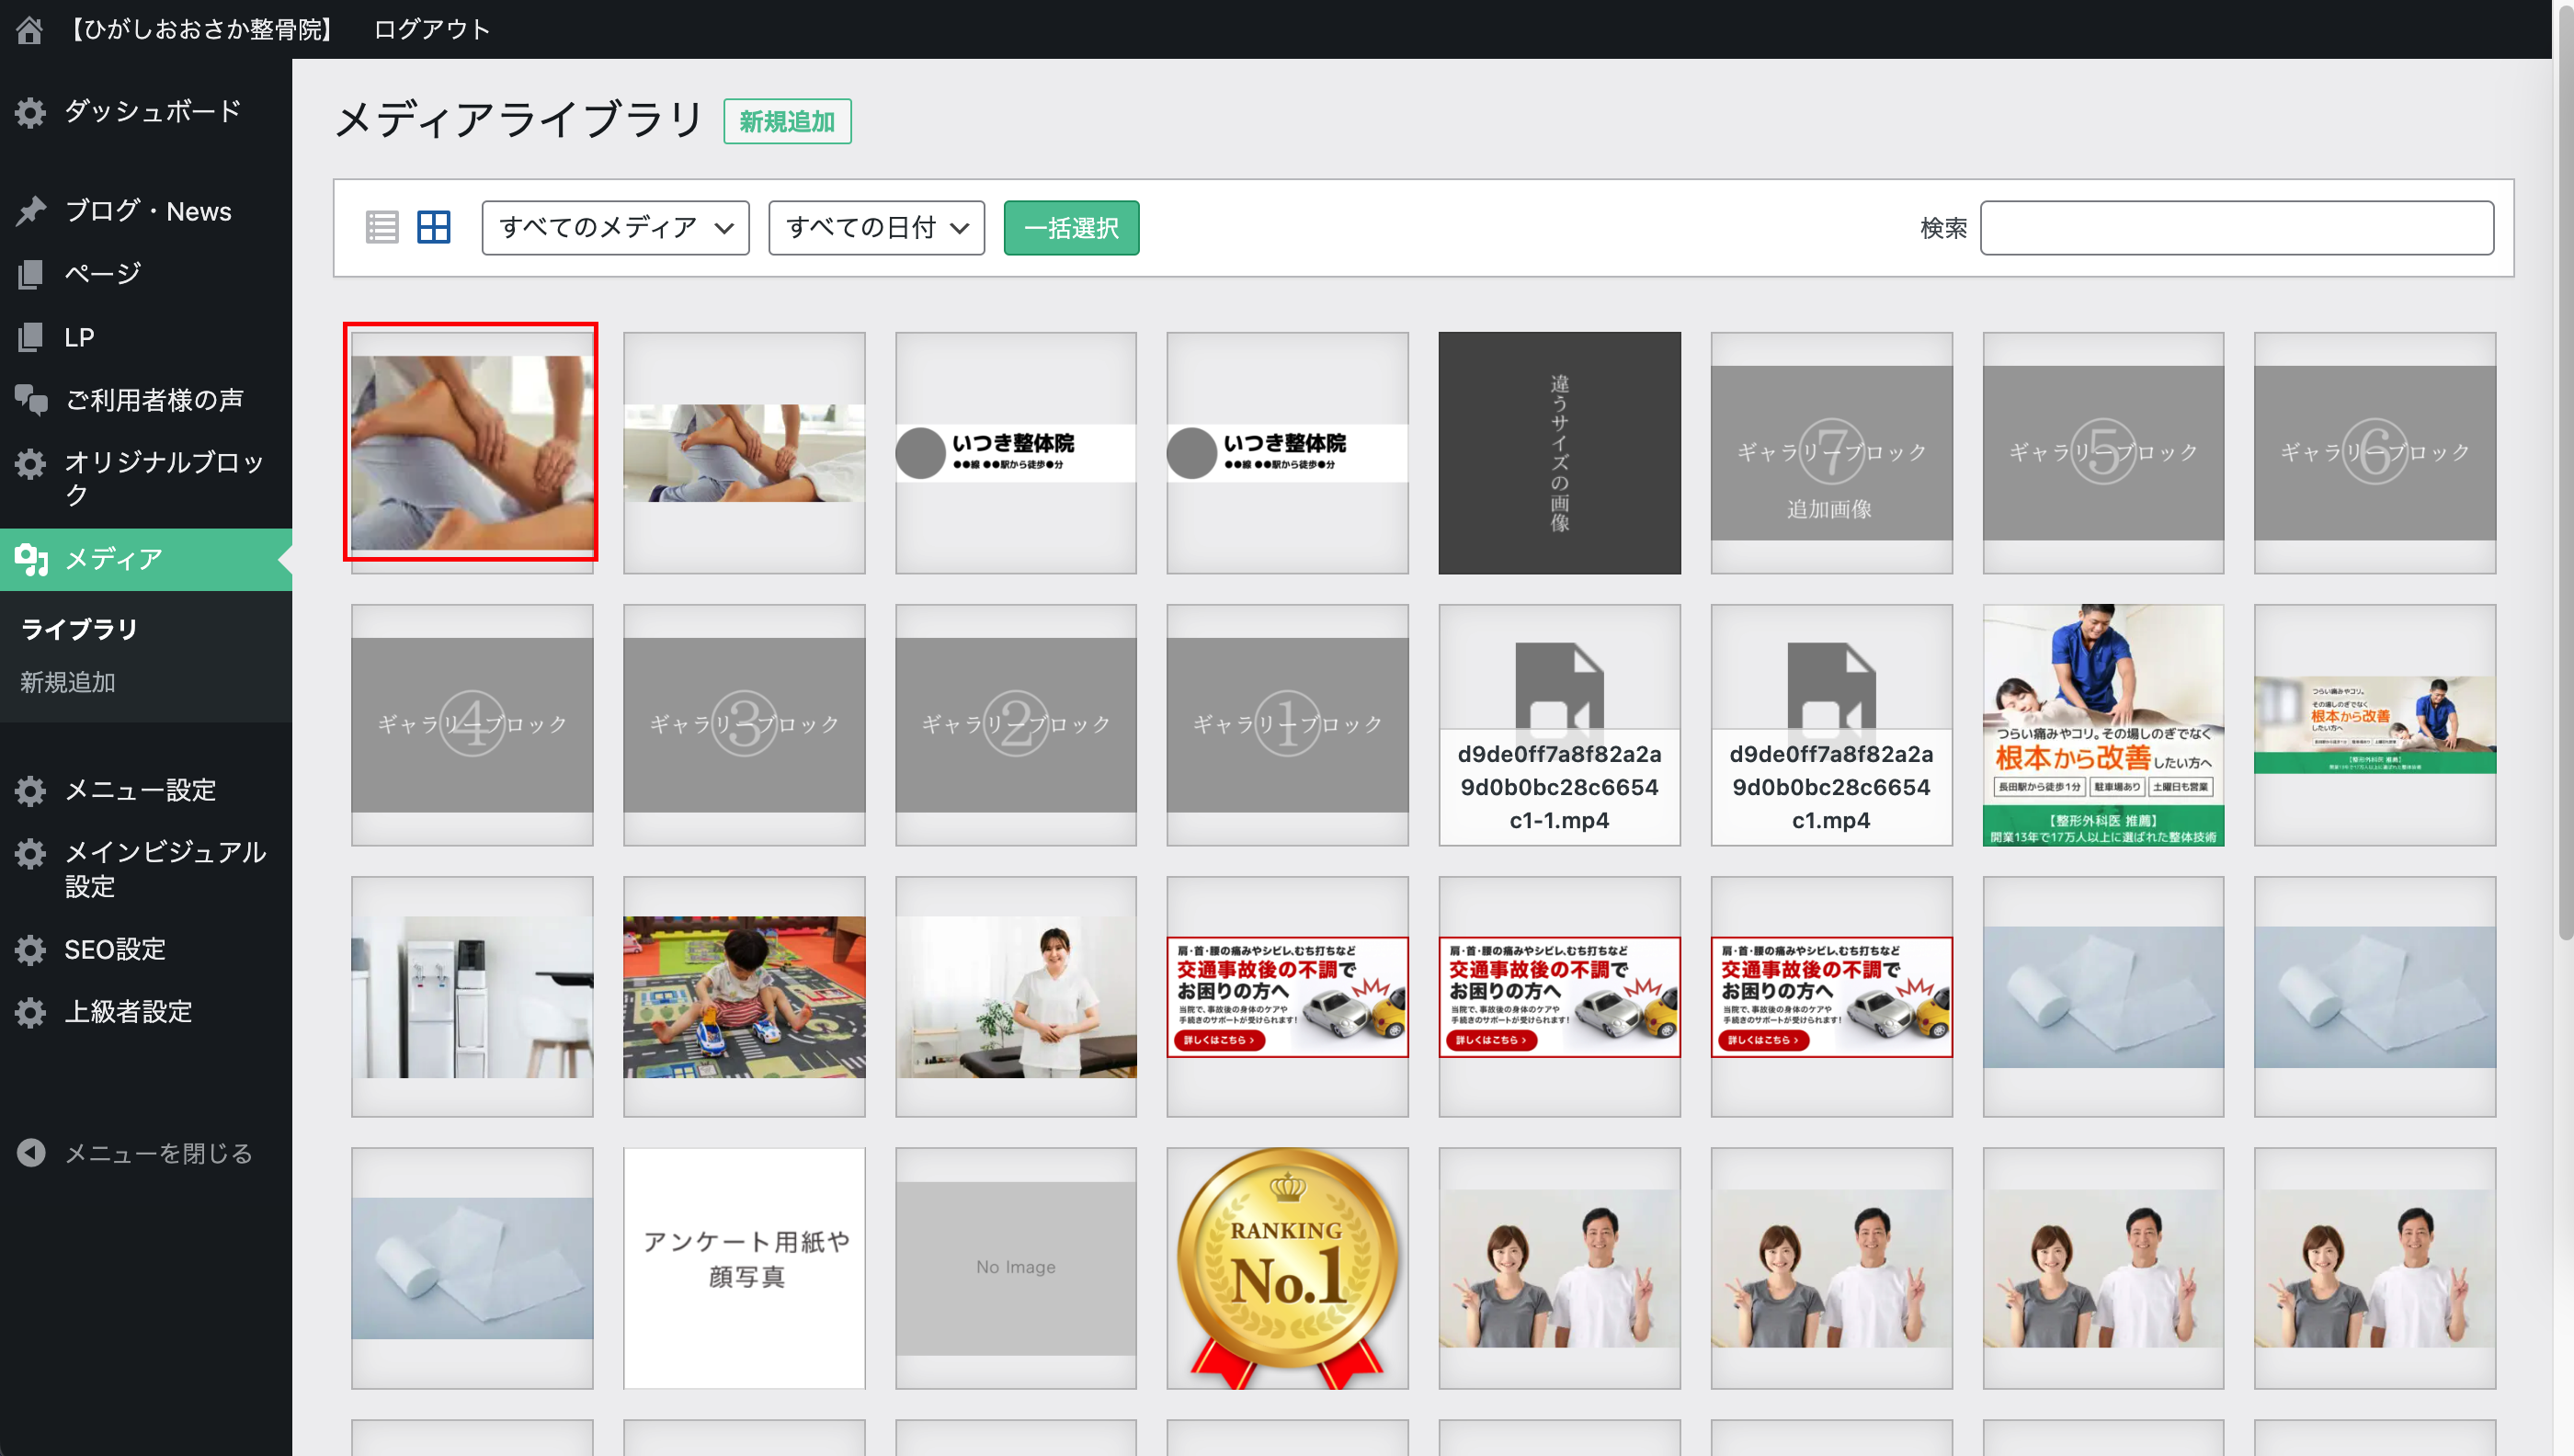This screenshot has height=1456, width=2574.
Task: Click the dashboard gear icon
Action: (31, 112)
